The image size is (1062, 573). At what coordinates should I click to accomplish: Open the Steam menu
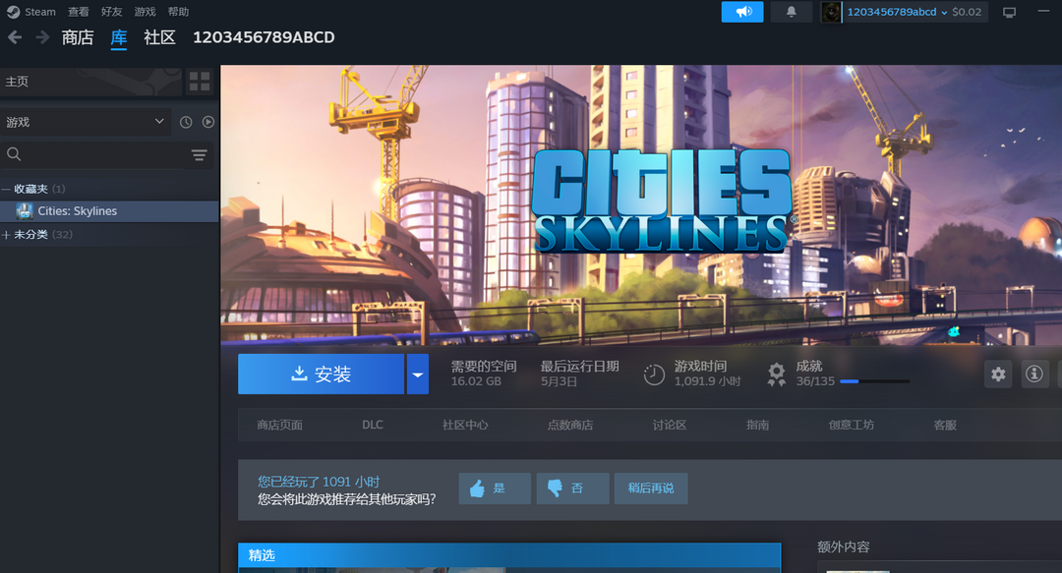(40, 12)
